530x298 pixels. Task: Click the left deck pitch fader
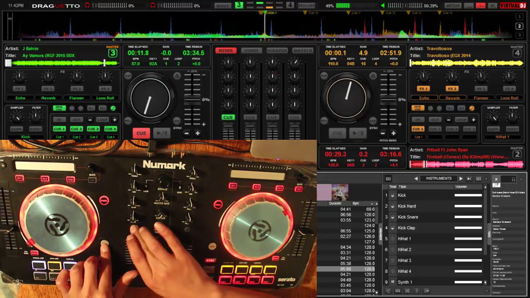(x=192, y=101)
